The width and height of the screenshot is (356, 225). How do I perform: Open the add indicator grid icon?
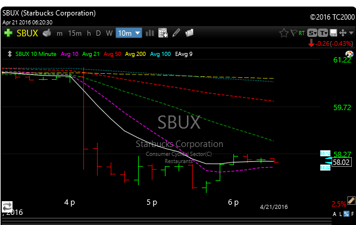163,33
